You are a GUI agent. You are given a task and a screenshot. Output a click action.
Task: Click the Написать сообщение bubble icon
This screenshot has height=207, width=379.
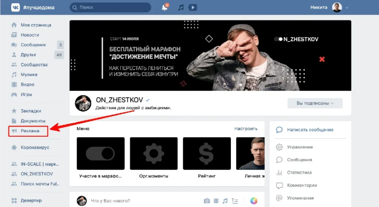[279, 130]
